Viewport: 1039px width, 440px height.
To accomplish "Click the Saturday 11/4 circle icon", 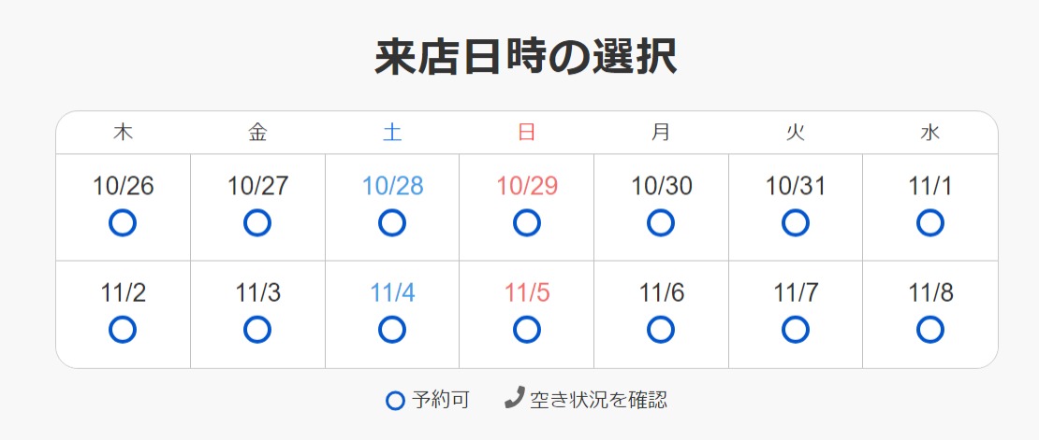I will click(392, 330).
